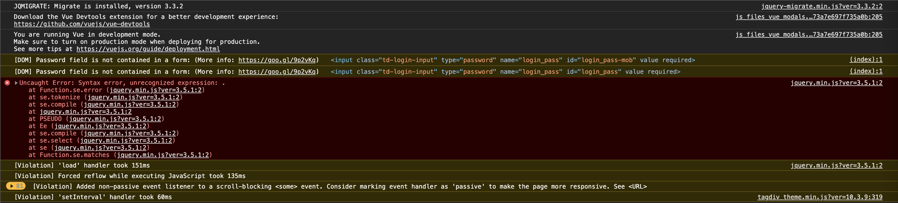898x203 pixels.
Task: Click the 'Added non-passive event listener' violation text
Action: [x=340, y=187]
